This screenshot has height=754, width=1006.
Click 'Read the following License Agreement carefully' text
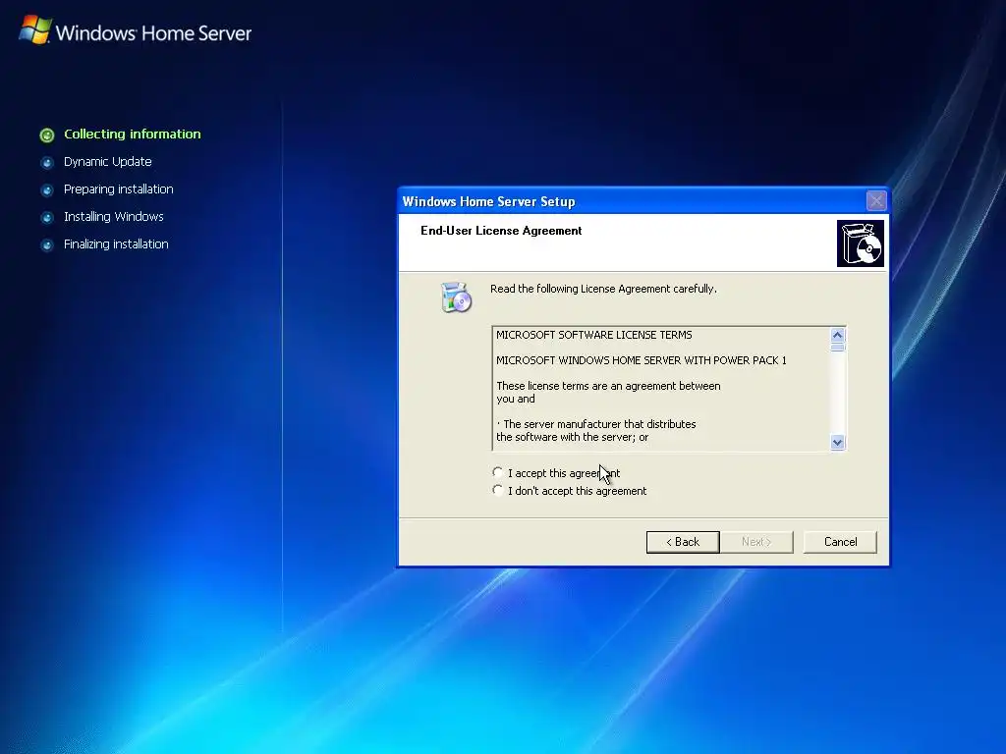603,289
